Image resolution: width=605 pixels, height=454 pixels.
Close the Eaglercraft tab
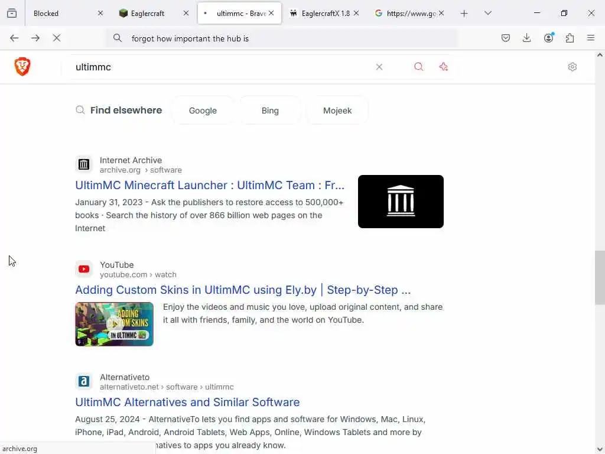(x=186, y=13)
